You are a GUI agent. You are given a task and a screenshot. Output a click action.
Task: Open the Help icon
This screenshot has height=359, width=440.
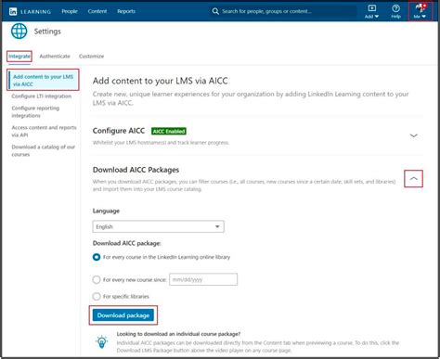[395, 11]
